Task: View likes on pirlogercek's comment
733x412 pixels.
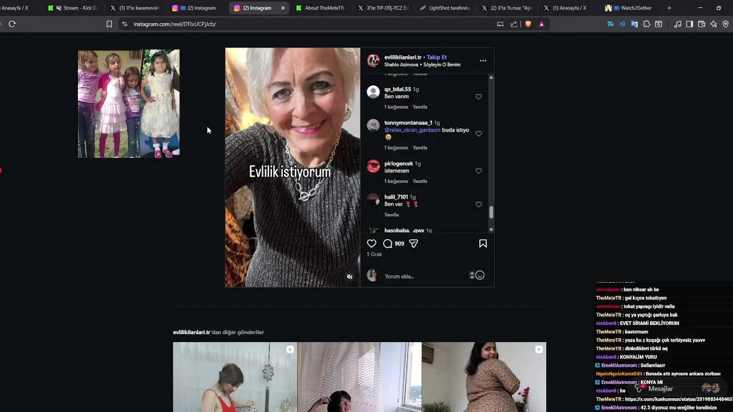Action: pyautogui.click(x=396, y=181)
